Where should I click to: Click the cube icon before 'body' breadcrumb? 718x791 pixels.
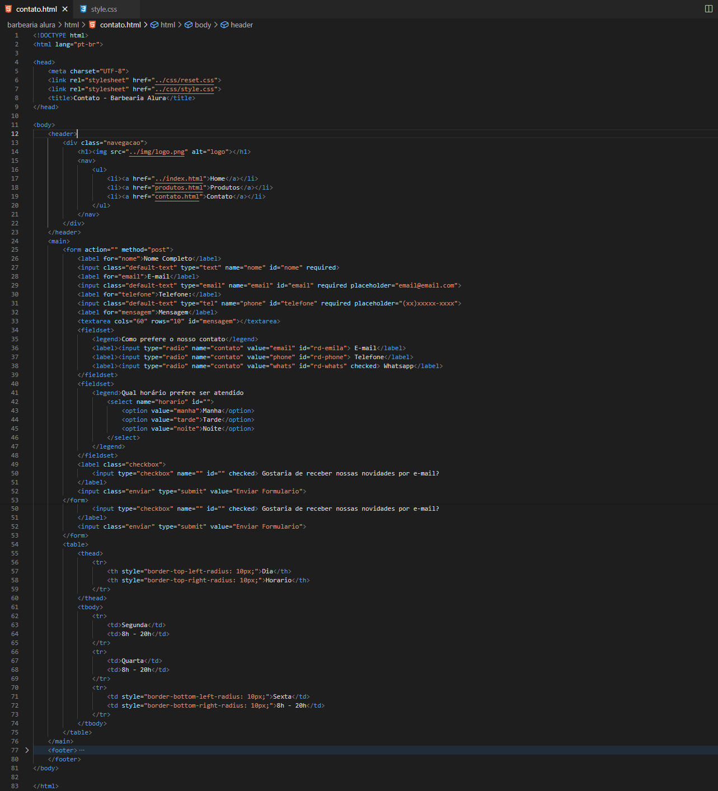[x=189, y=25]
